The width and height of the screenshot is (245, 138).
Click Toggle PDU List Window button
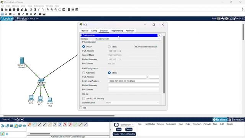[124, 134]
